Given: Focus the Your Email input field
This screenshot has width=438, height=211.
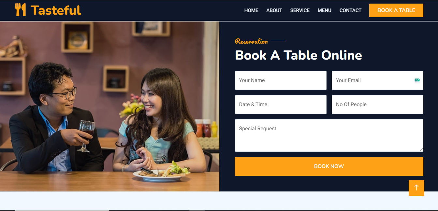Looking at the screenshot, I should [377, 80].
